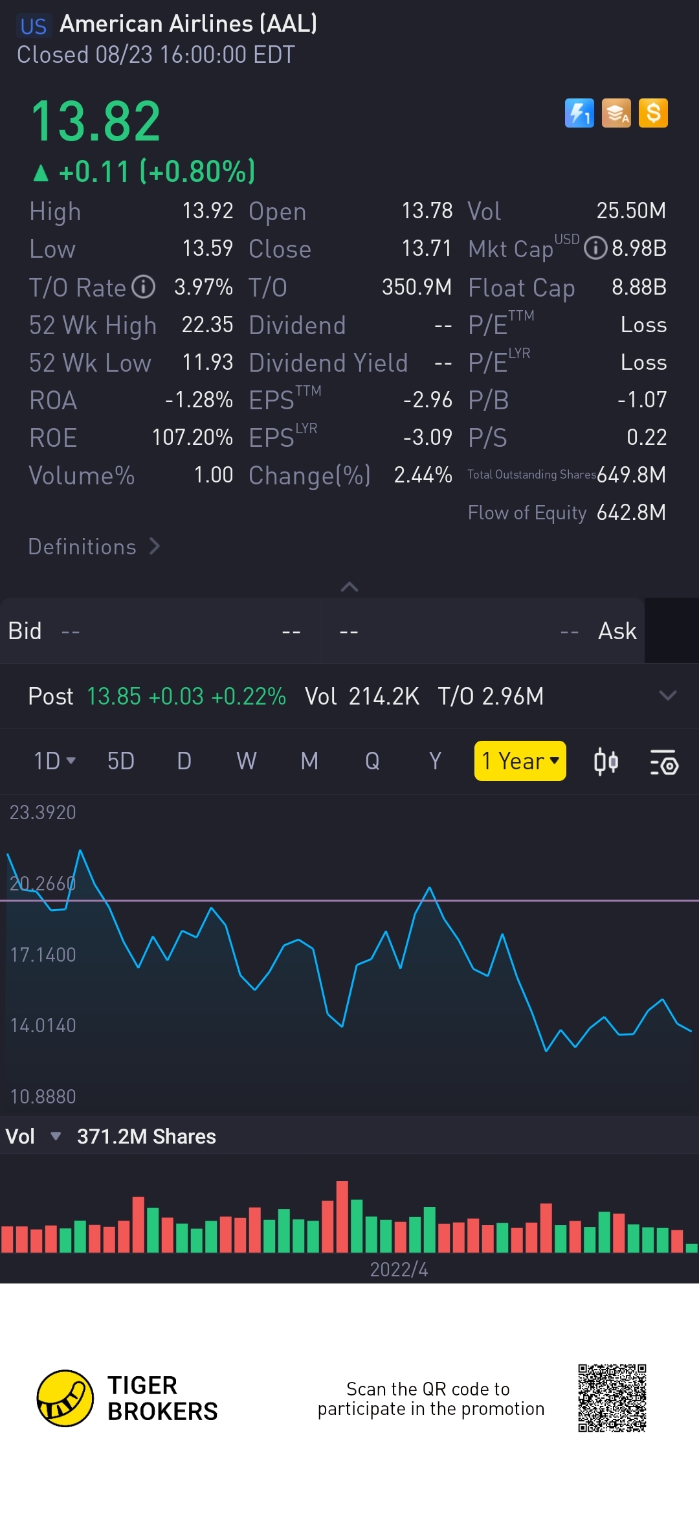Tap the EPS TTM value -2.96
The image size is (699, 1514).
[x=427, y=400]
